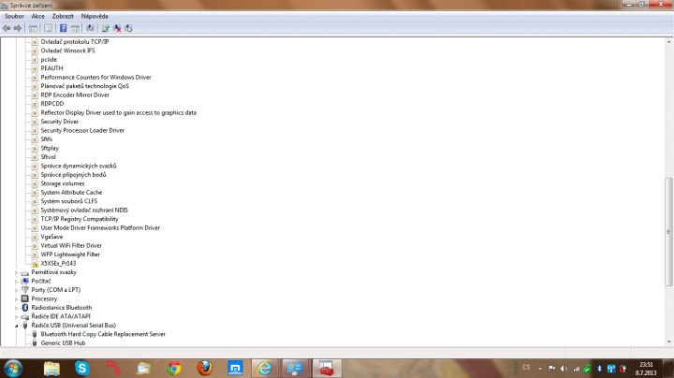Viewport: 674px width, 378px height.
Task: Toggle the action pane toolbar icon
Action: point(75,28)
